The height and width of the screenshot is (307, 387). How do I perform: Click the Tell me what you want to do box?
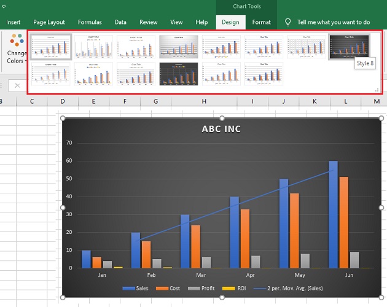point(333,22)
